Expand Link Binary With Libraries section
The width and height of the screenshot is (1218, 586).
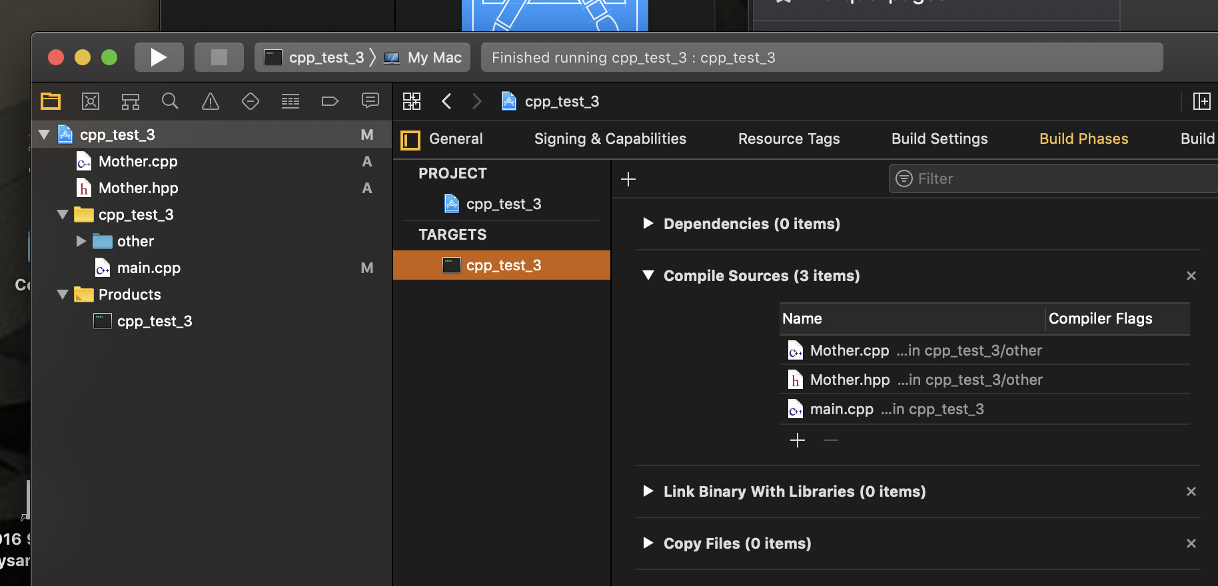pos(648,491)
